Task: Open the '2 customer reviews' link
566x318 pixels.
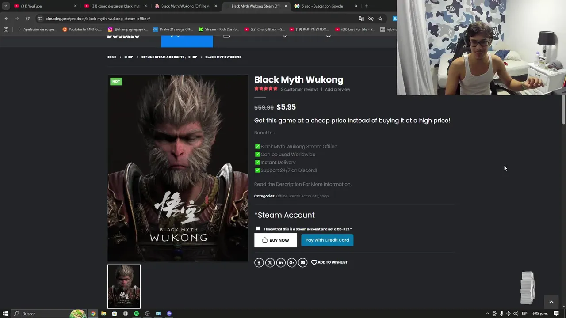Action: pos(299,89)
